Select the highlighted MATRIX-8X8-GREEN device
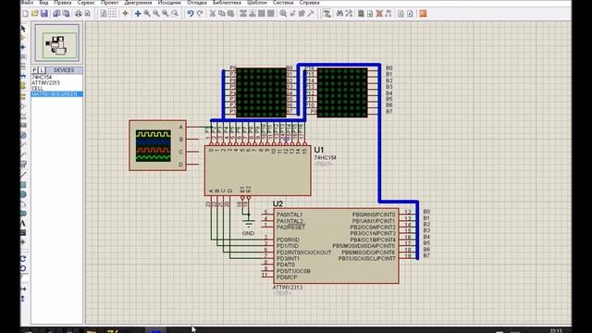The height and width of the screenshot is (333, 592). click(56, 94)
